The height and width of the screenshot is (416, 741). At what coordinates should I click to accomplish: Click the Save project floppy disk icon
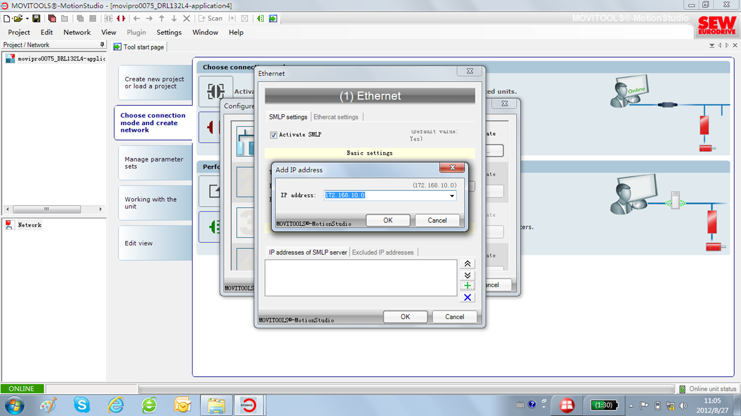36,19
